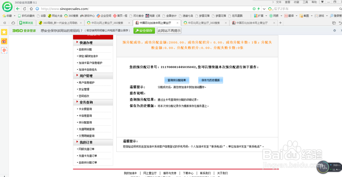Open the mail @ sidebar icon

(x=4, y=50)
